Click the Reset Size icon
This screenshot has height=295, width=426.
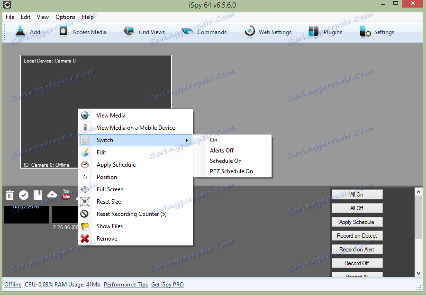(85, 202)
